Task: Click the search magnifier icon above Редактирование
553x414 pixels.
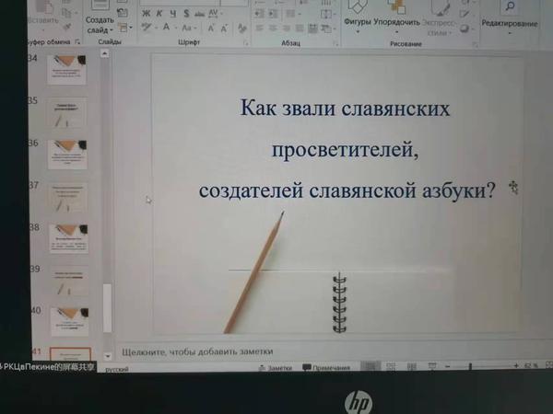Action: click(510, 6)
